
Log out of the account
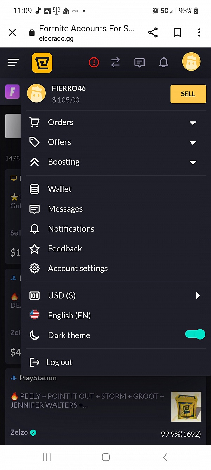pos(59,362)
